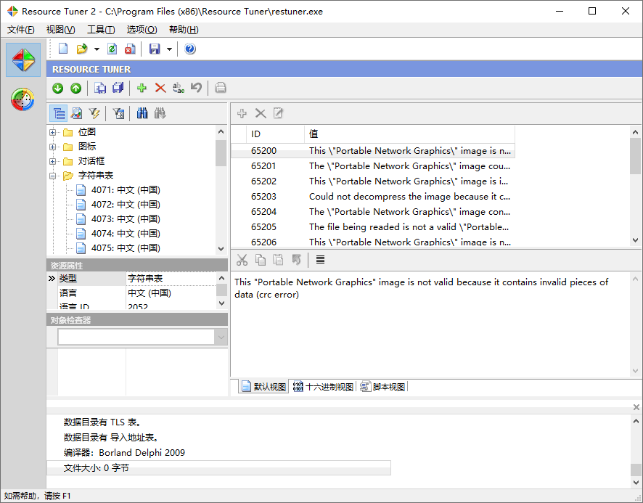
Task: Expand the 位图 folder node
Action: tap(52, 132)
